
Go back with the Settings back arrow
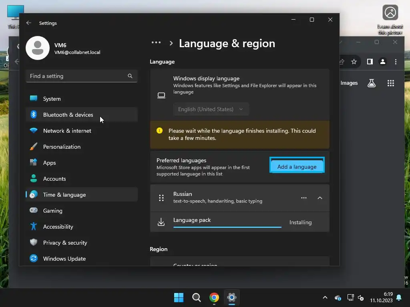tap(29, 23)
